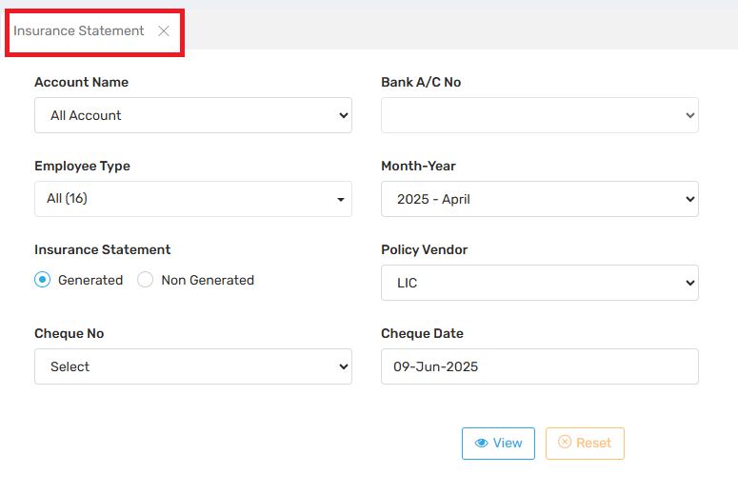Click the circled-x icon on Reset
This screenshot has height=494, width=738.
point(565,443)
